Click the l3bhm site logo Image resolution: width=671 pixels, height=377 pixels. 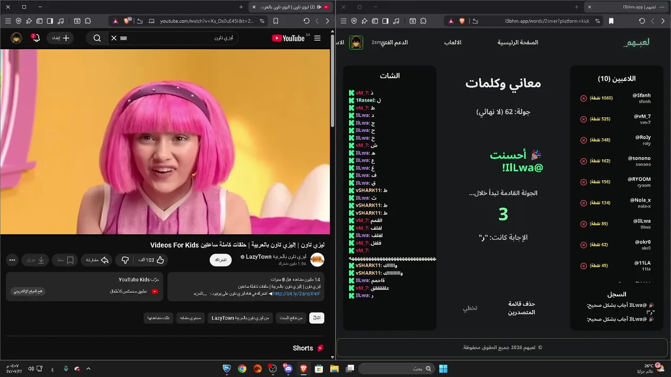click(636, 42)
